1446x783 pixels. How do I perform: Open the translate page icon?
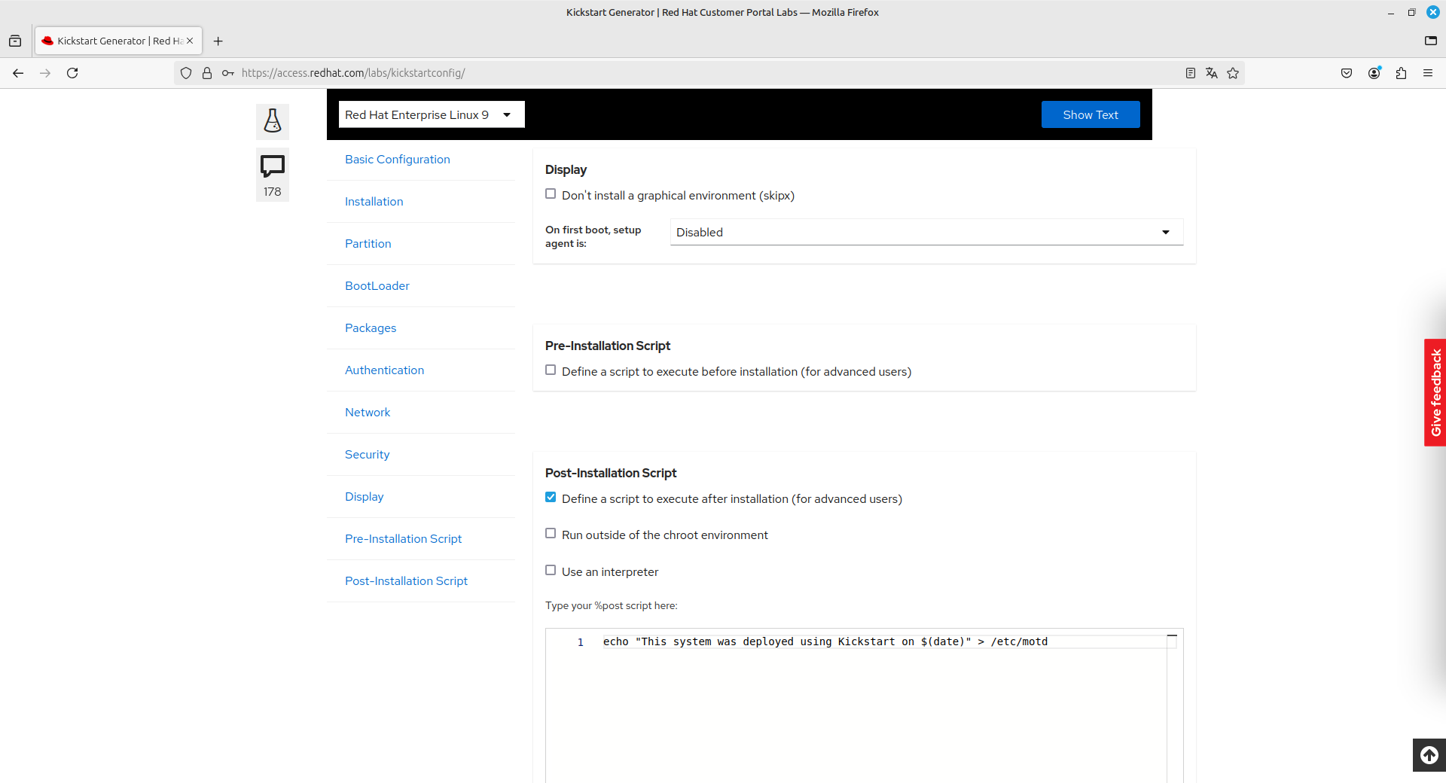1212,73
